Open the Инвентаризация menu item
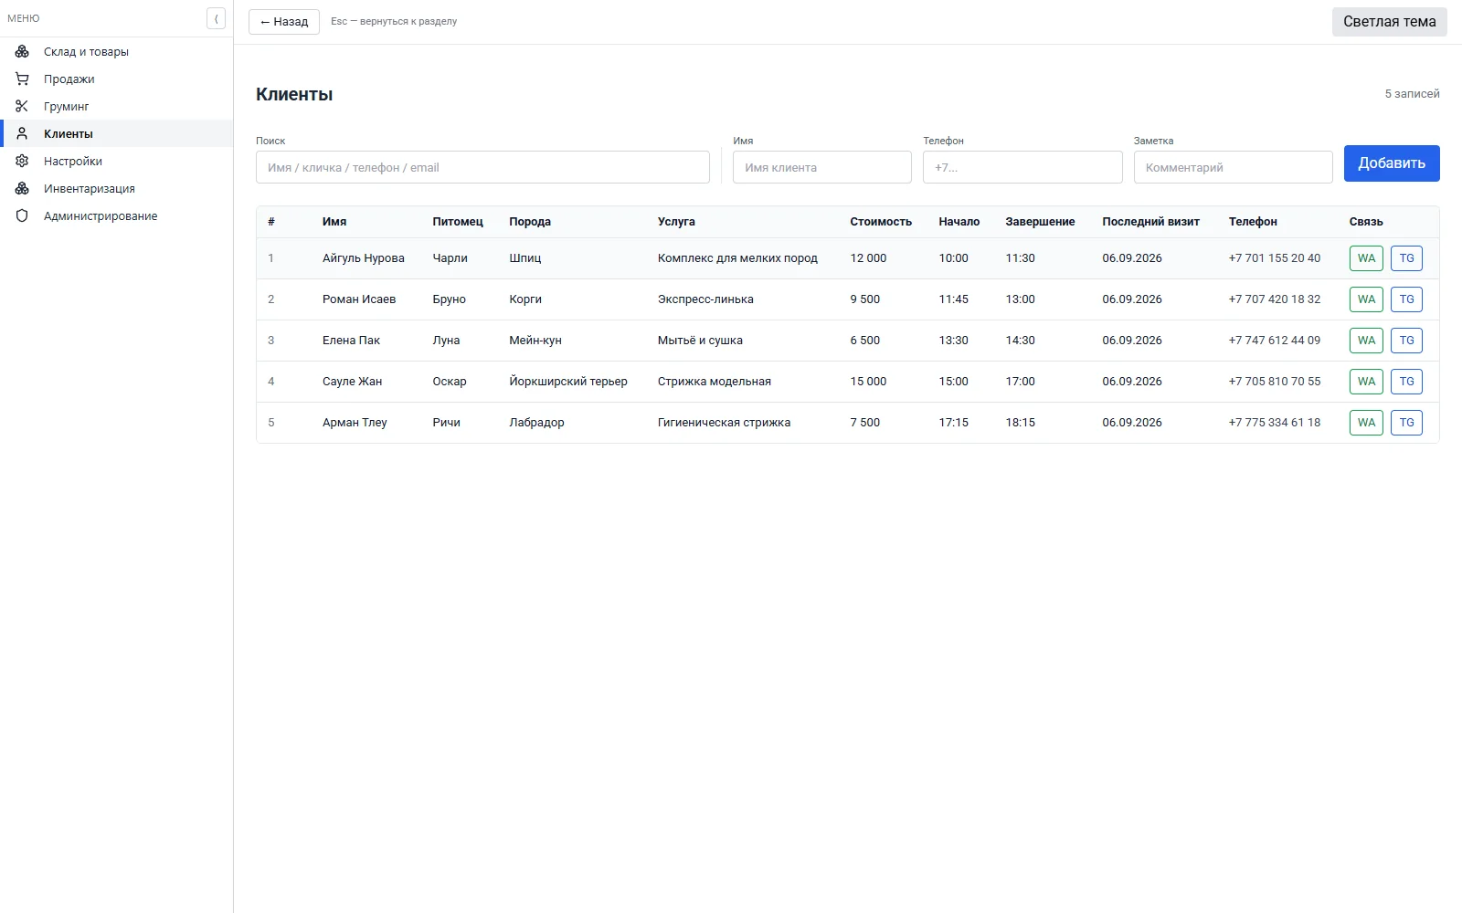Screen dimensions: 1462x913 116,188
